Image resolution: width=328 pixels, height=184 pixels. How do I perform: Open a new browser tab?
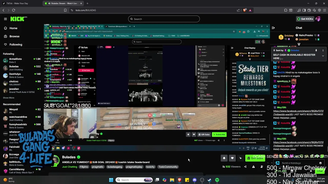tap(87, 3)
